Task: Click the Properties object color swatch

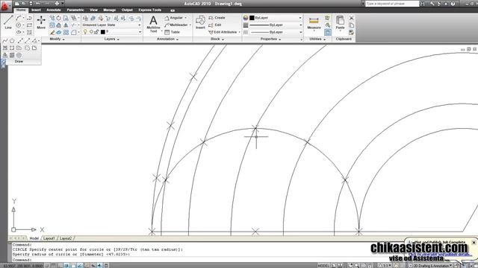Action: [x=252, y=18]
